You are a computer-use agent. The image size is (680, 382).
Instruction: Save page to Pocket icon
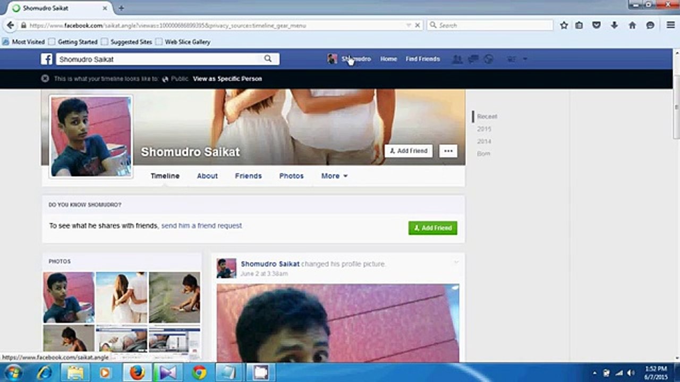[x=597, y=25]
